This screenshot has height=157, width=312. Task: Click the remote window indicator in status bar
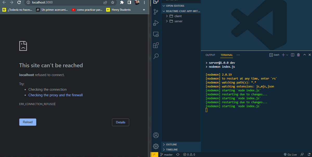tap(154, 154)
